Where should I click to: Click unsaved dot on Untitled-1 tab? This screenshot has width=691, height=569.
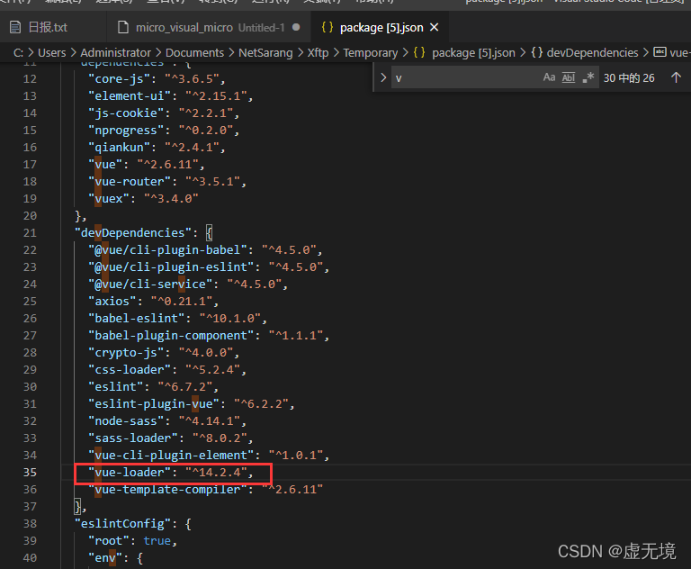coord(296,27)
